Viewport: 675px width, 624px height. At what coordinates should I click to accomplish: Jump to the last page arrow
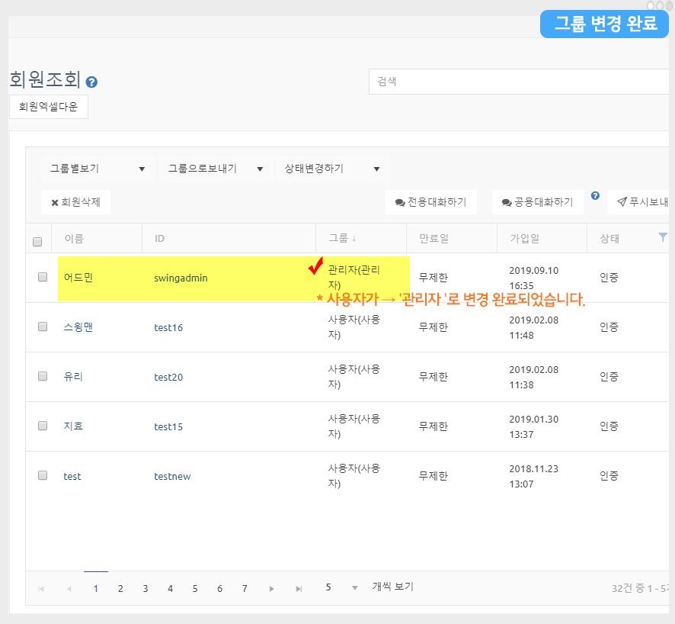(299, 588)
